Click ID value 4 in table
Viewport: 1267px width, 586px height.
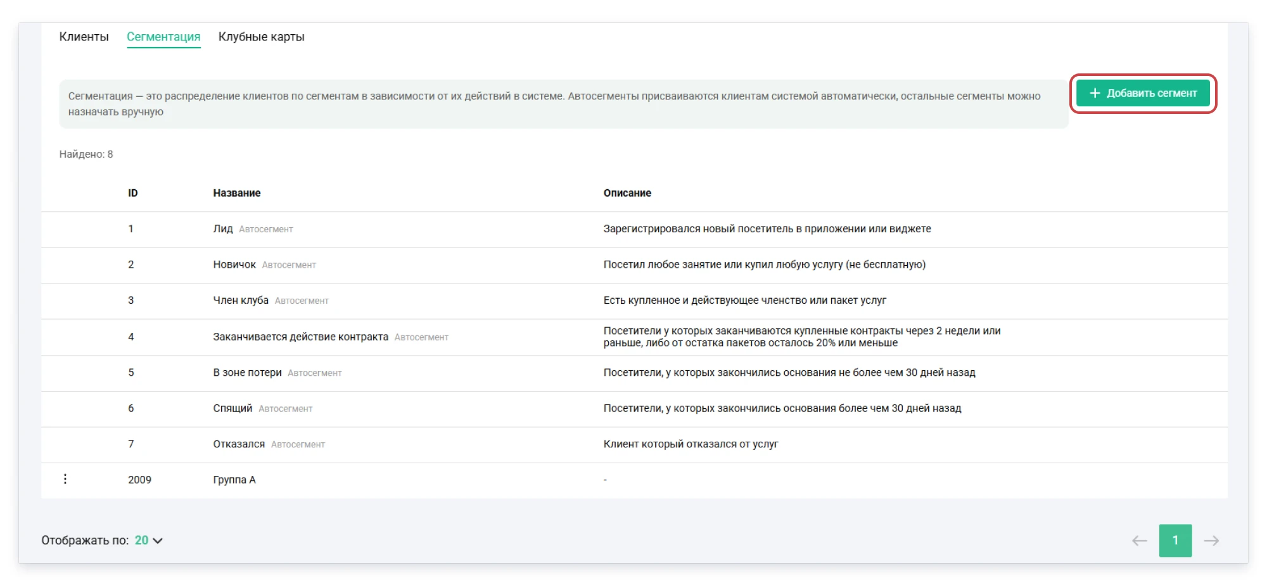pos(131,337)
